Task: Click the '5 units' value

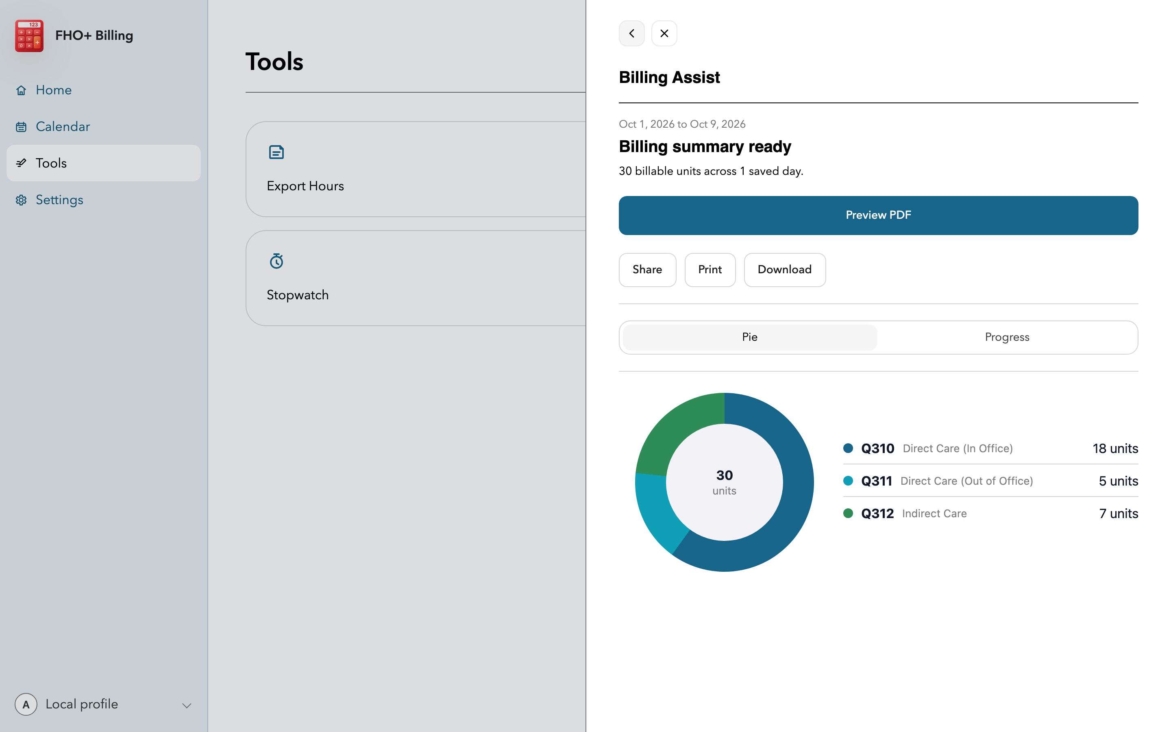Action: (x=1118, y=481)
